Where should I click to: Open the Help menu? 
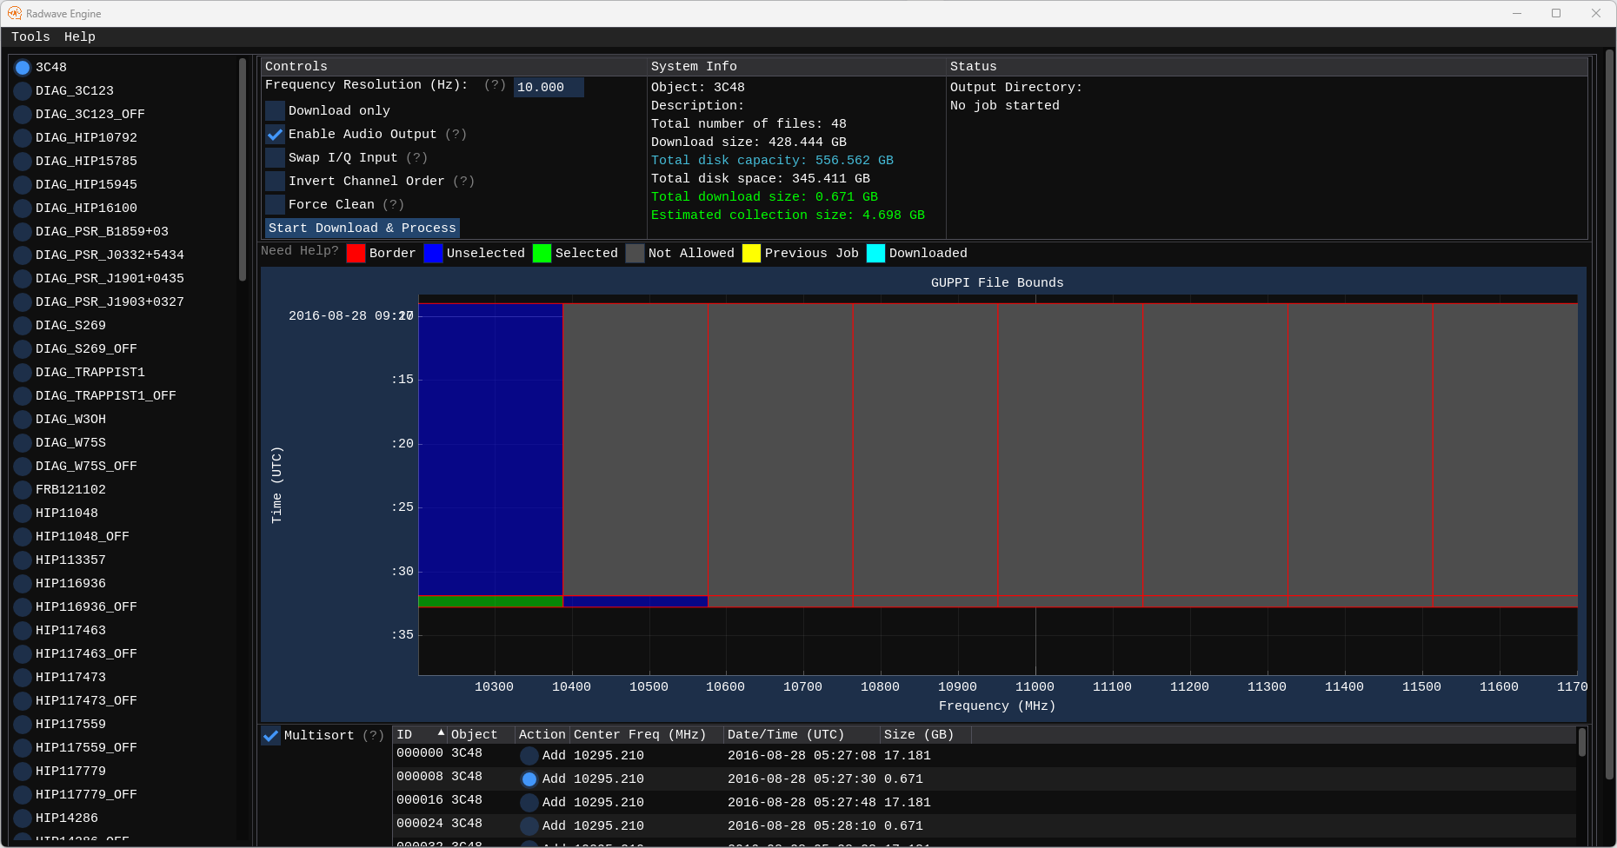click(79, 36)
